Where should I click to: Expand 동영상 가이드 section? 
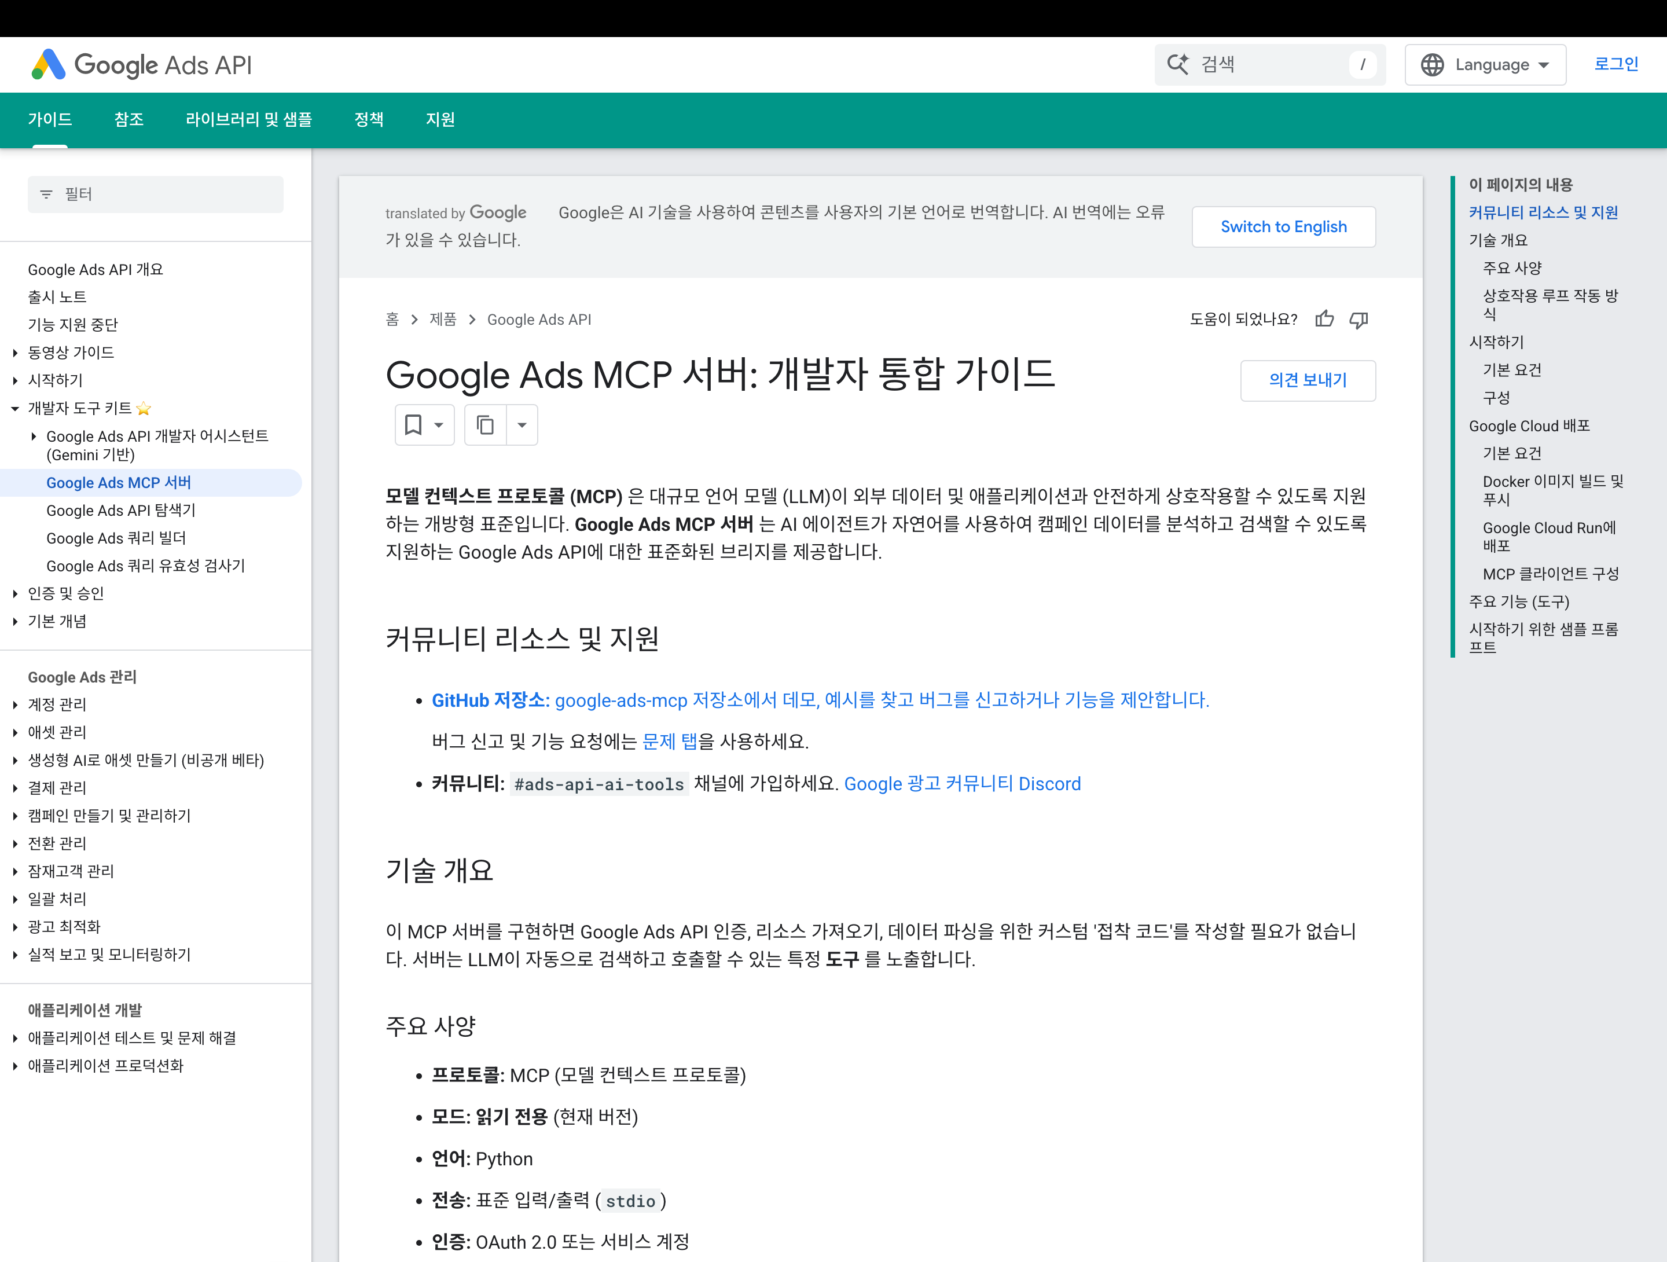(x=15, y=353)
